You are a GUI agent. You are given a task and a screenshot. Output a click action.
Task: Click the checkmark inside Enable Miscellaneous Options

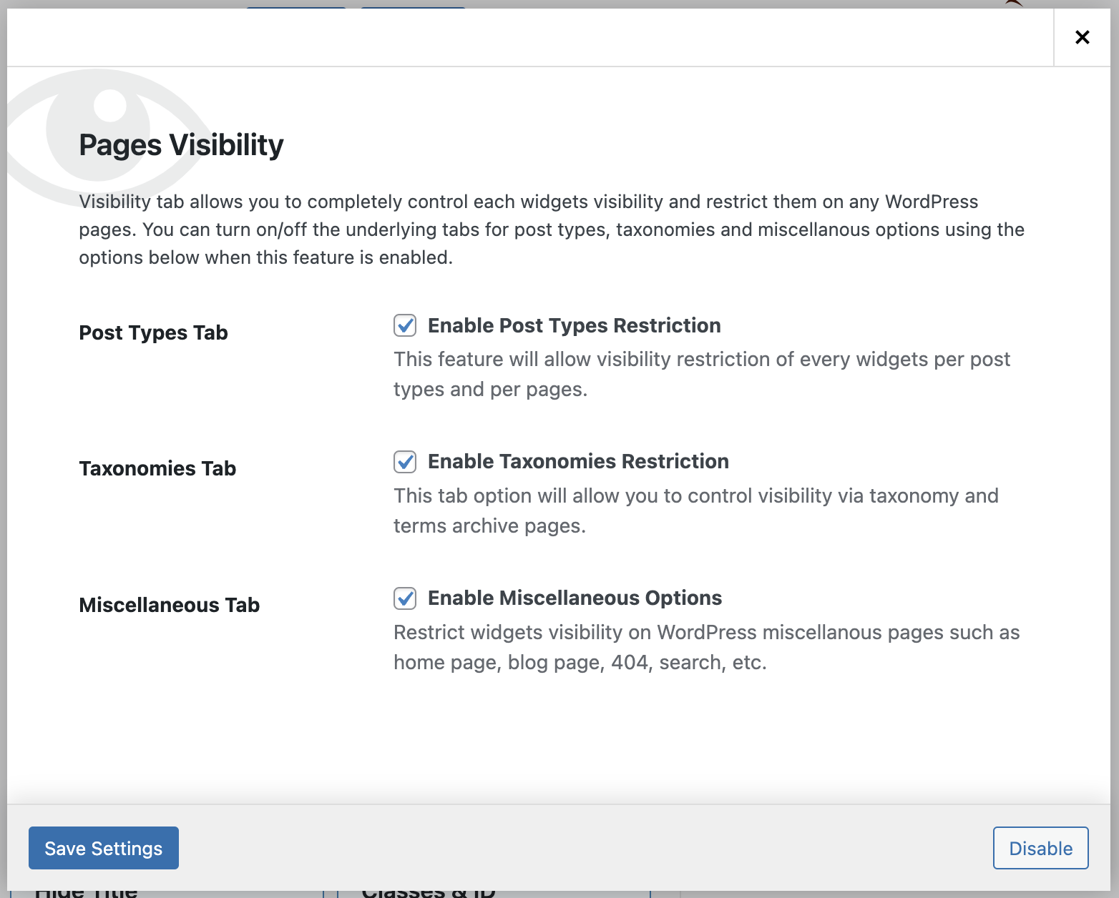click(x=405, y=598)
